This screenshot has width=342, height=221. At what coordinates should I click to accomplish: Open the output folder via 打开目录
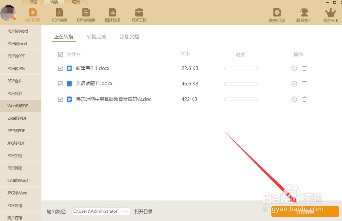click(143, 212)
